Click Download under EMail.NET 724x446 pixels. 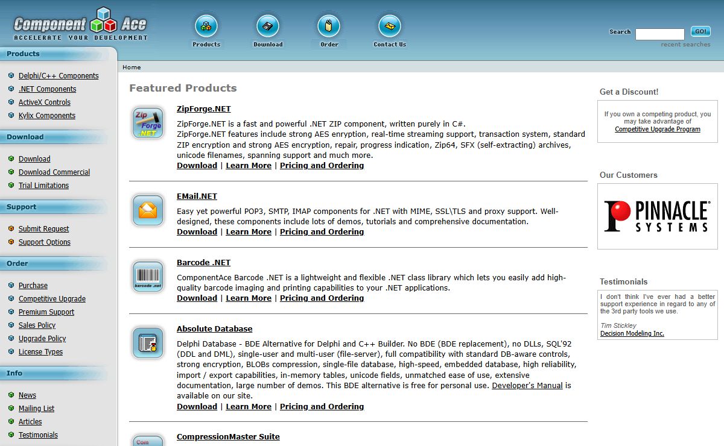coord(197,232)
